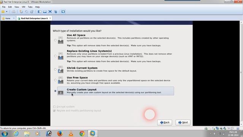Open the Tabs menu
Image resolution: width=243 pixels, height=137 pixels.
point(30,7)
